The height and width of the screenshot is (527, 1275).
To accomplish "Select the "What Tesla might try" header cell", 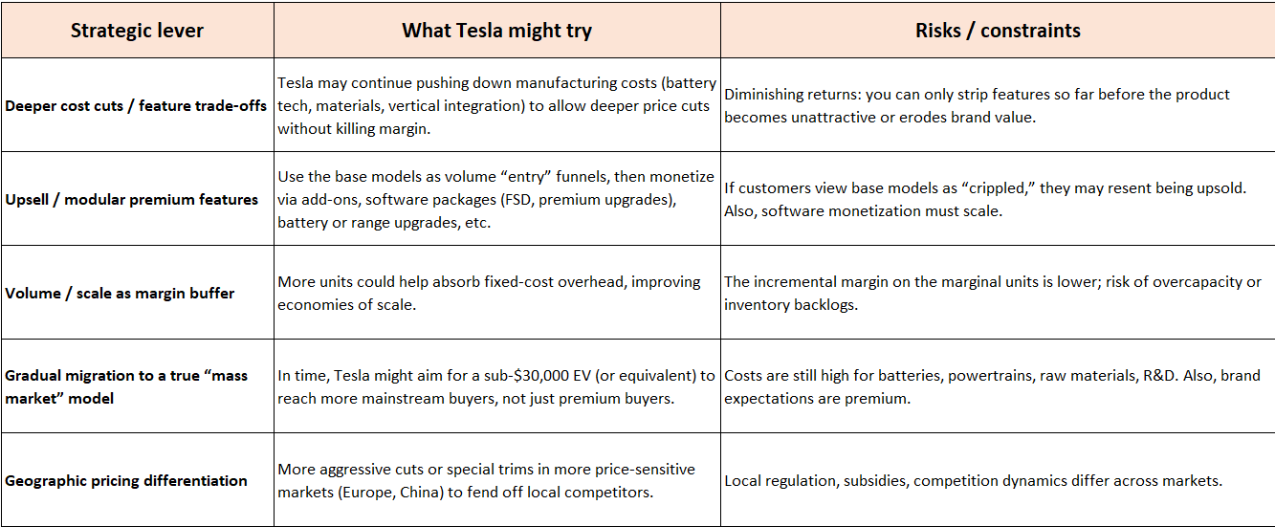I will point(496,30).
